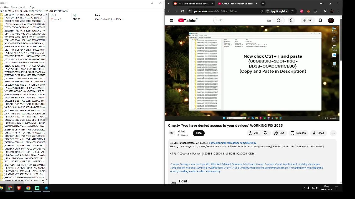Click the YouTube logo
The height and width of the screenshot is (199, 355).
[187, 20]
